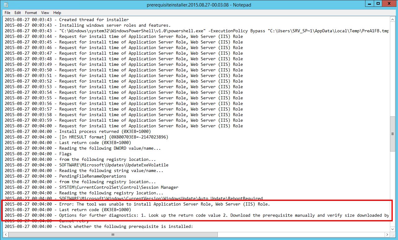Click the 00:03:59 Request for install line
This screenshot has width=398, height=240.
124,120
